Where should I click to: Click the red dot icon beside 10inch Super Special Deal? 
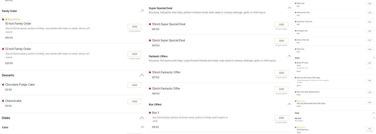pos(150,24)
